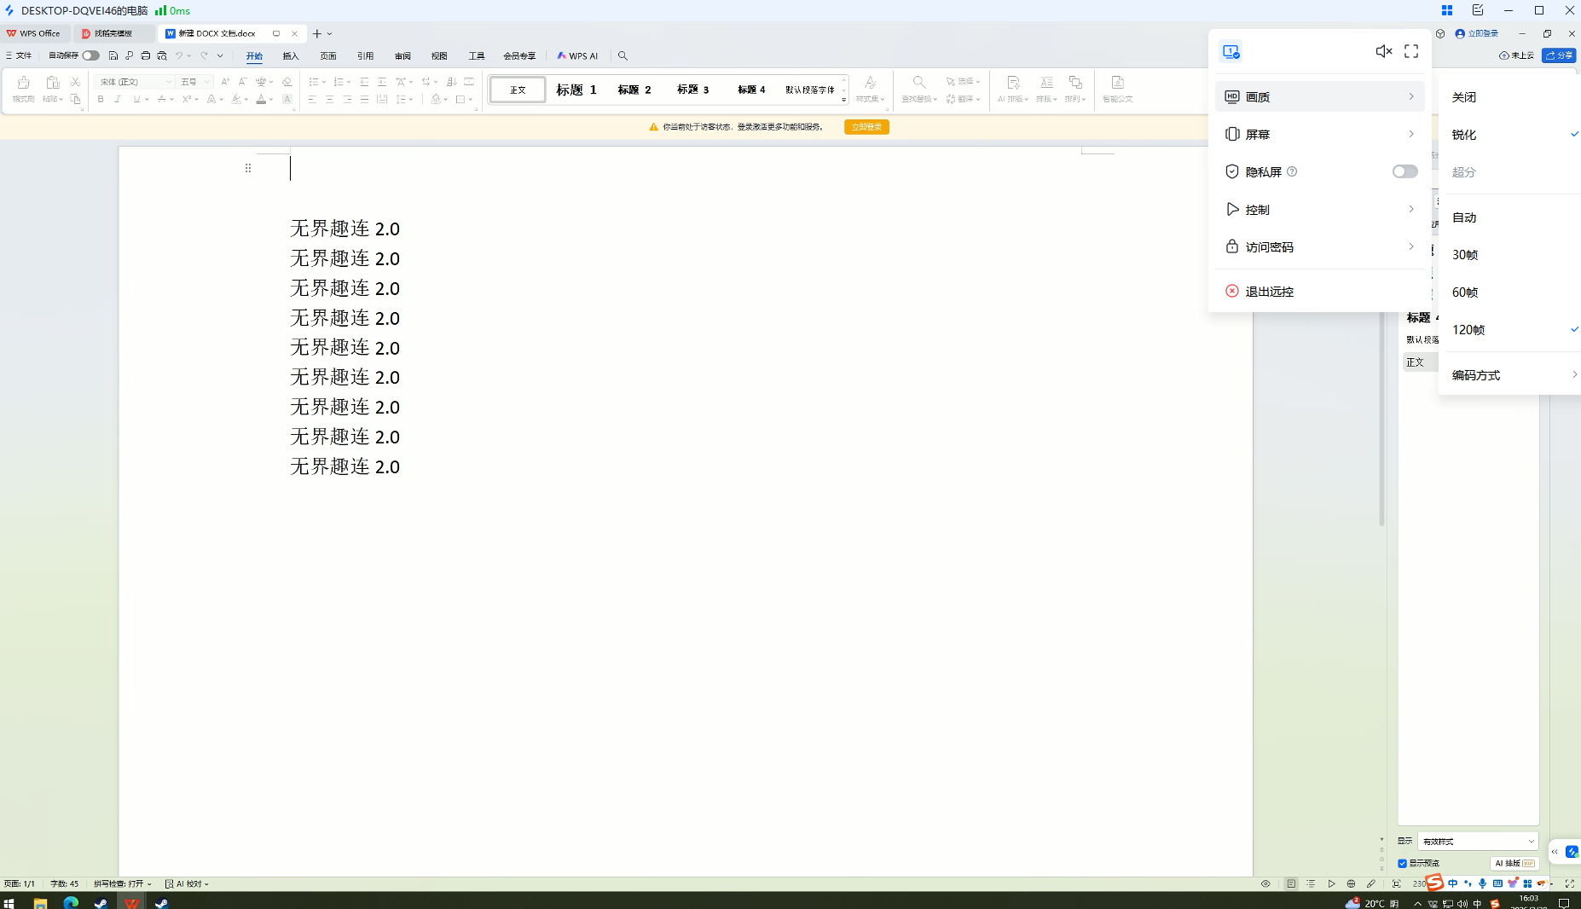The width and height of the screenshot is (1581, 909).
Task: Enter fullscreen from the remote control panel
Action: [x=1411, y=52]
